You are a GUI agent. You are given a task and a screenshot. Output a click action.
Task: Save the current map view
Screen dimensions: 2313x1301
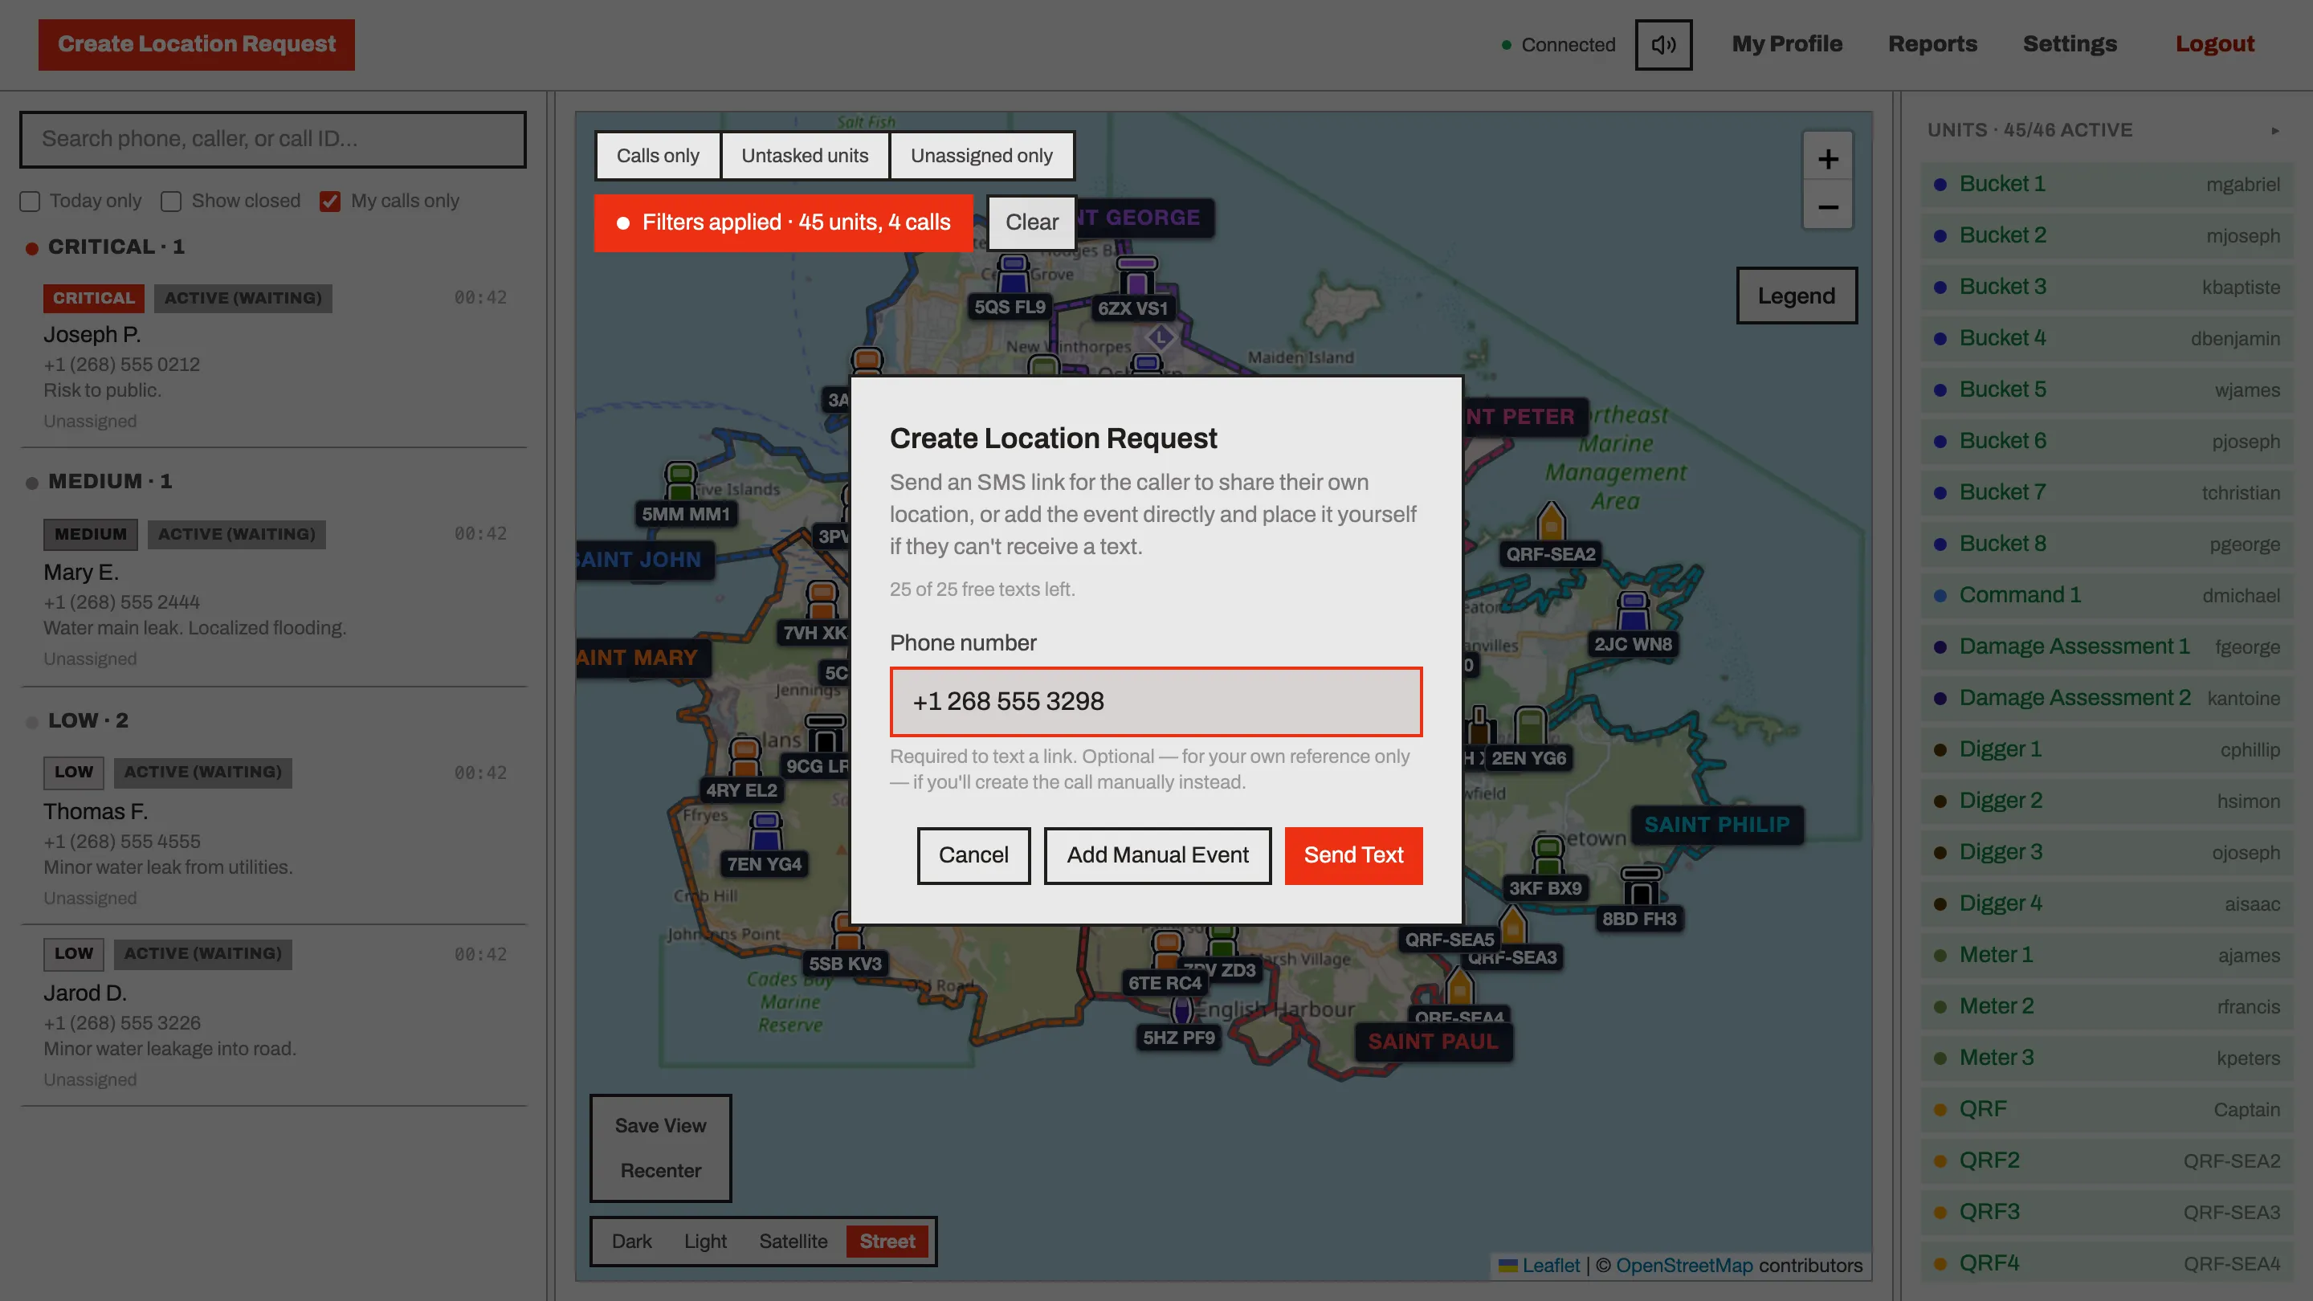tap(660, 1125)
